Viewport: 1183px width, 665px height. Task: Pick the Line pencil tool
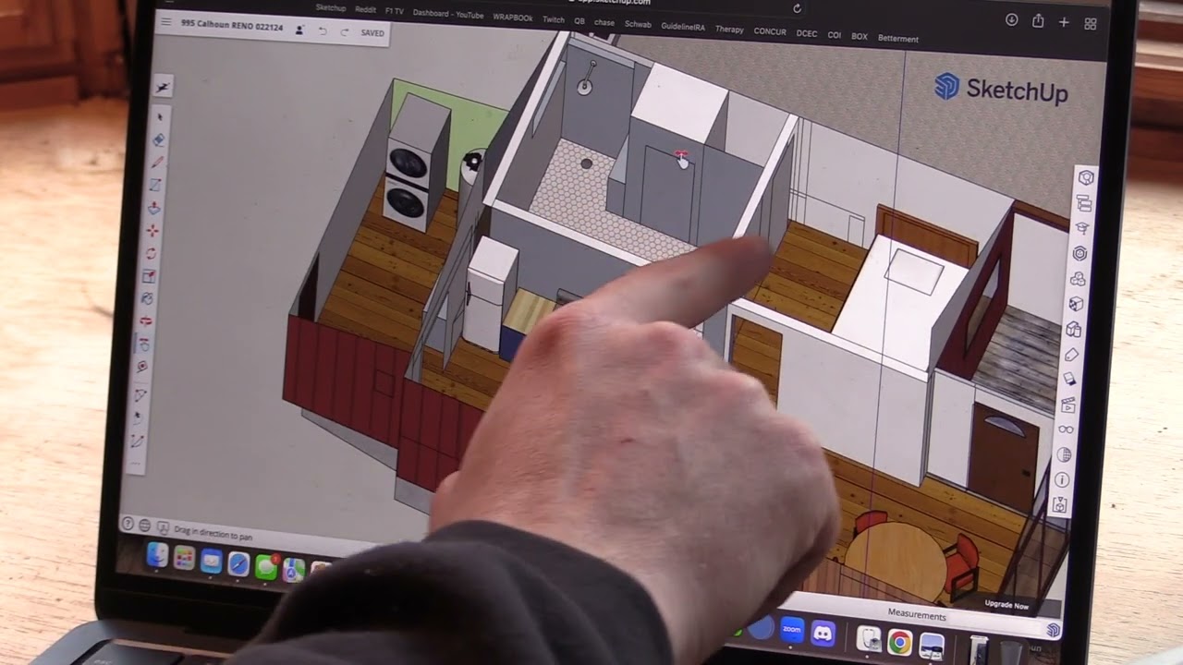click(157, 163)
